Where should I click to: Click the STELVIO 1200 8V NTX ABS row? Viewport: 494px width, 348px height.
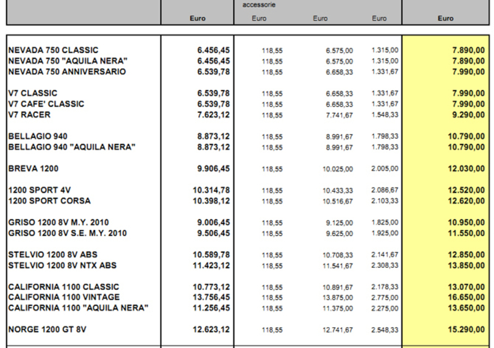63,265
